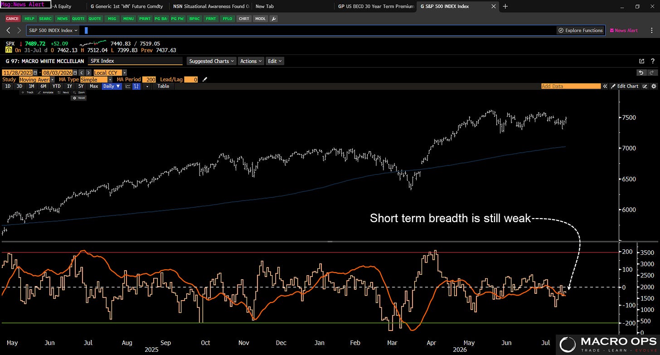
Task: Reset the chart zoom
Action: tap(78, 98)
